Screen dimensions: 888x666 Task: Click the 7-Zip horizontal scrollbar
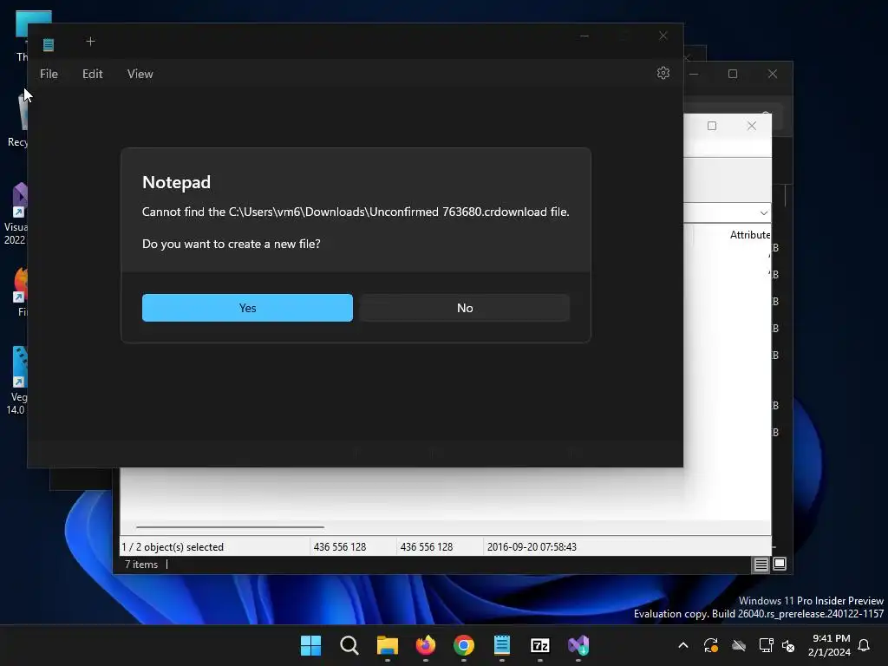coord(230,526)
